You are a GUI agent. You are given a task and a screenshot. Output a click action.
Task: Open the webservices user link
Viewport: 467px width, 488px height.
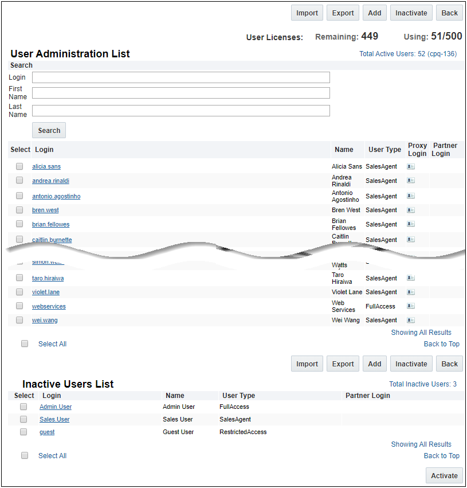49,306
